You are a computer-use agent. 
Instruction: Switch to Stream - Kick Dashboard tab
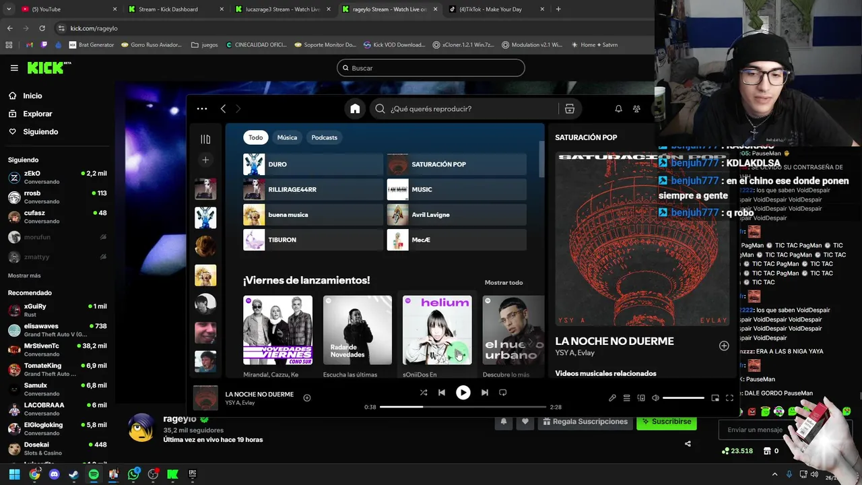tap(175, 9)
